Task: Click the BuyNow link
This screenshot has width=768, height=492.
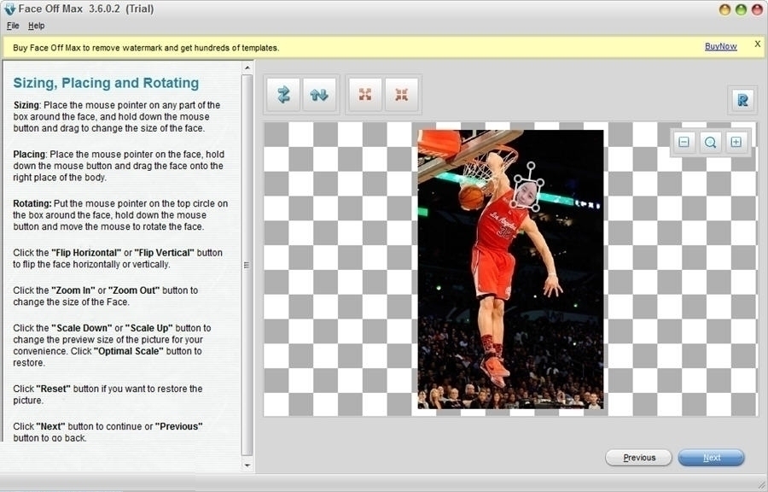Action: tap(719, 44)
